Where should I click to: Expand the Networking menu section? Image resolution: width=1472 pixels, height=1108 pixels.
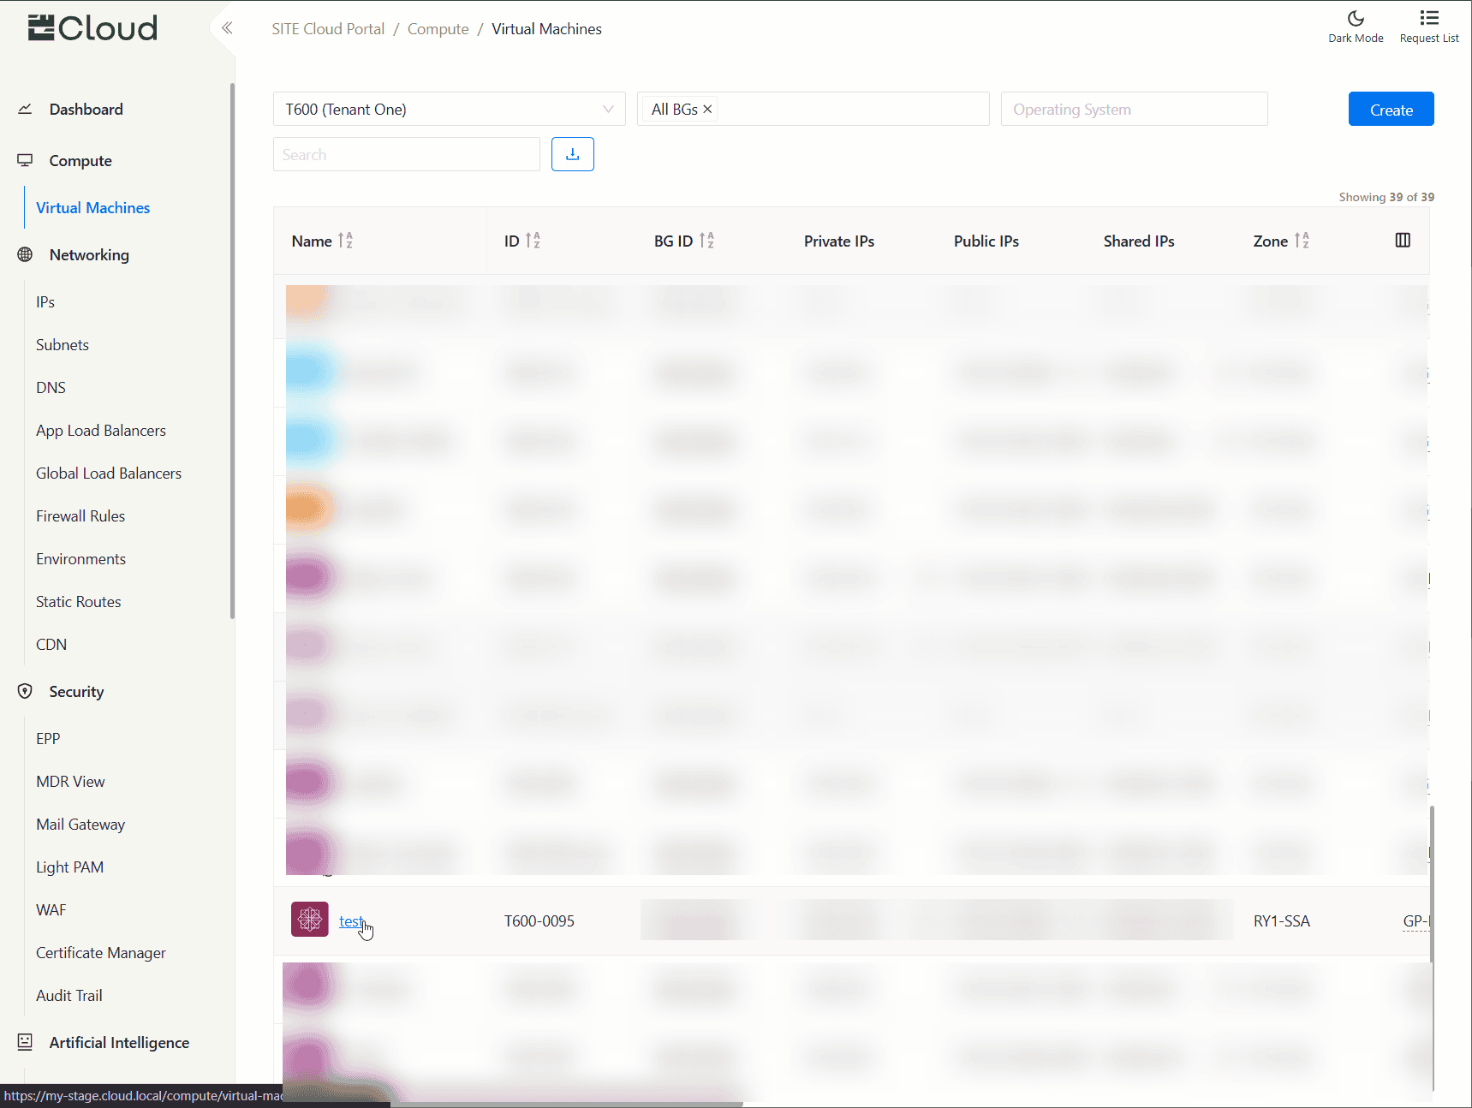click(x=89, y=255)
